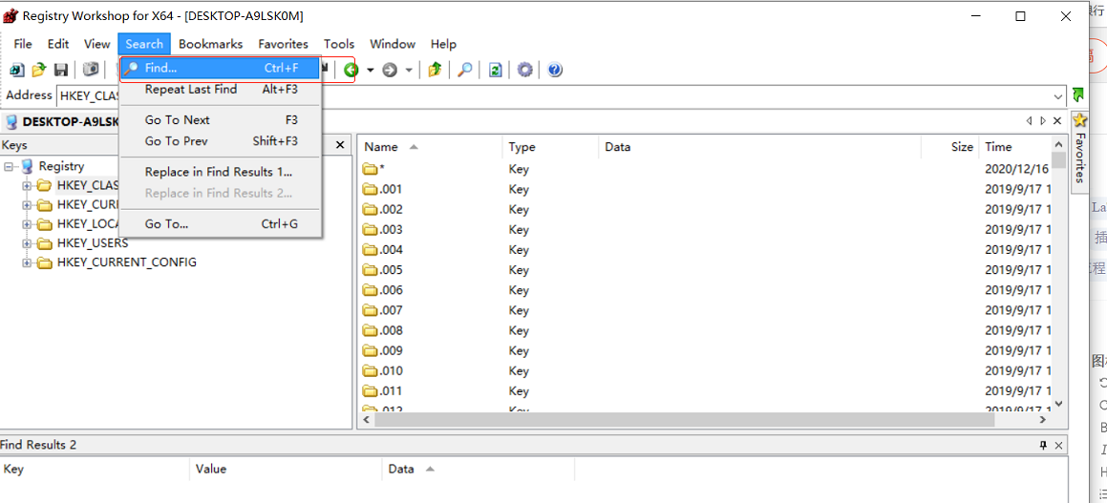The height and width of the screenshot is (503, 1107).
Task: Expand the HKEY_CURRENT_CONFIG tree node
Action: (27, 262)
